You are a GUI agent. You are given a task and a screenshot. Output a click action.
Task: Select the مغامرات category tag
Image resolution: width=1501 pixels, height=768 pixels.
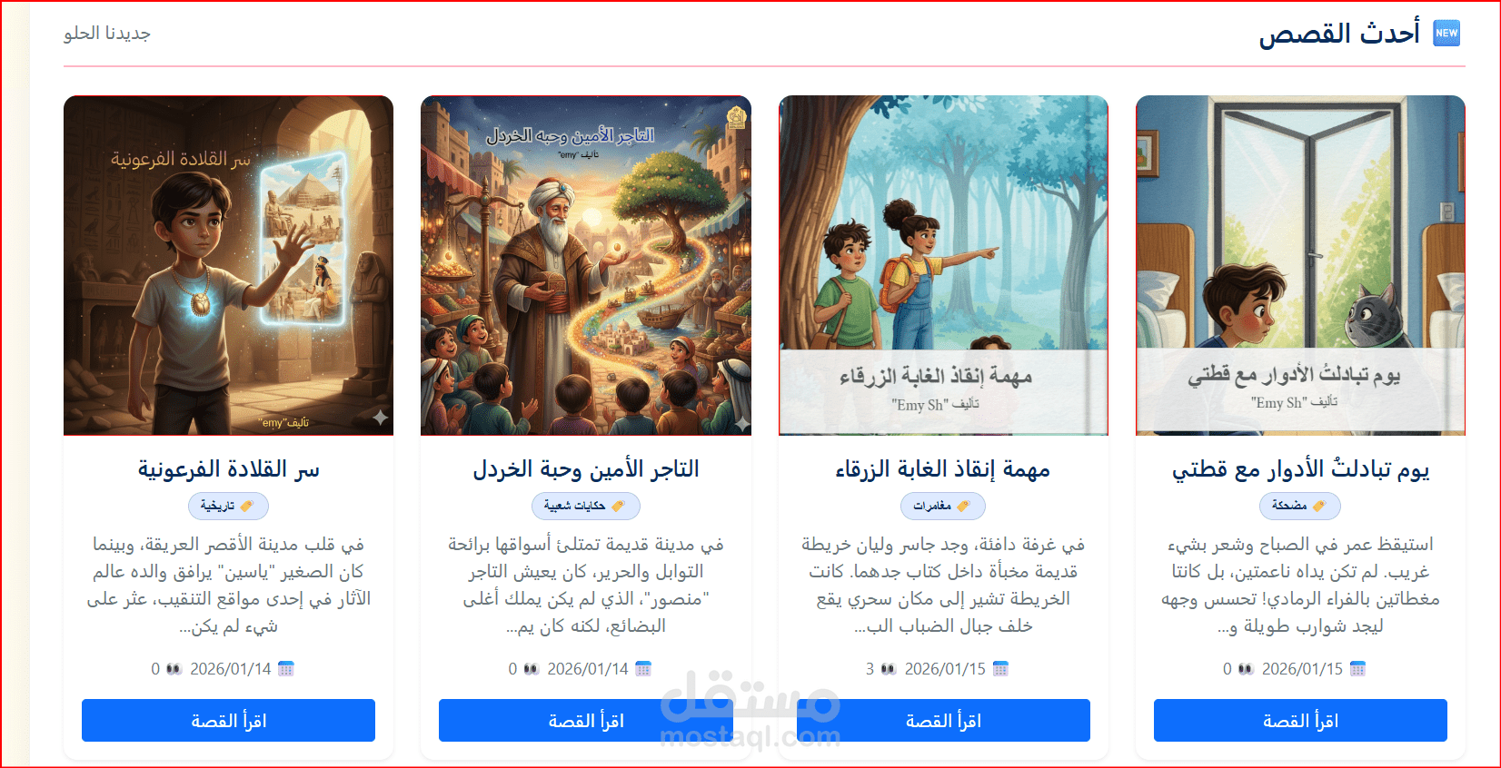coord(943,506)
